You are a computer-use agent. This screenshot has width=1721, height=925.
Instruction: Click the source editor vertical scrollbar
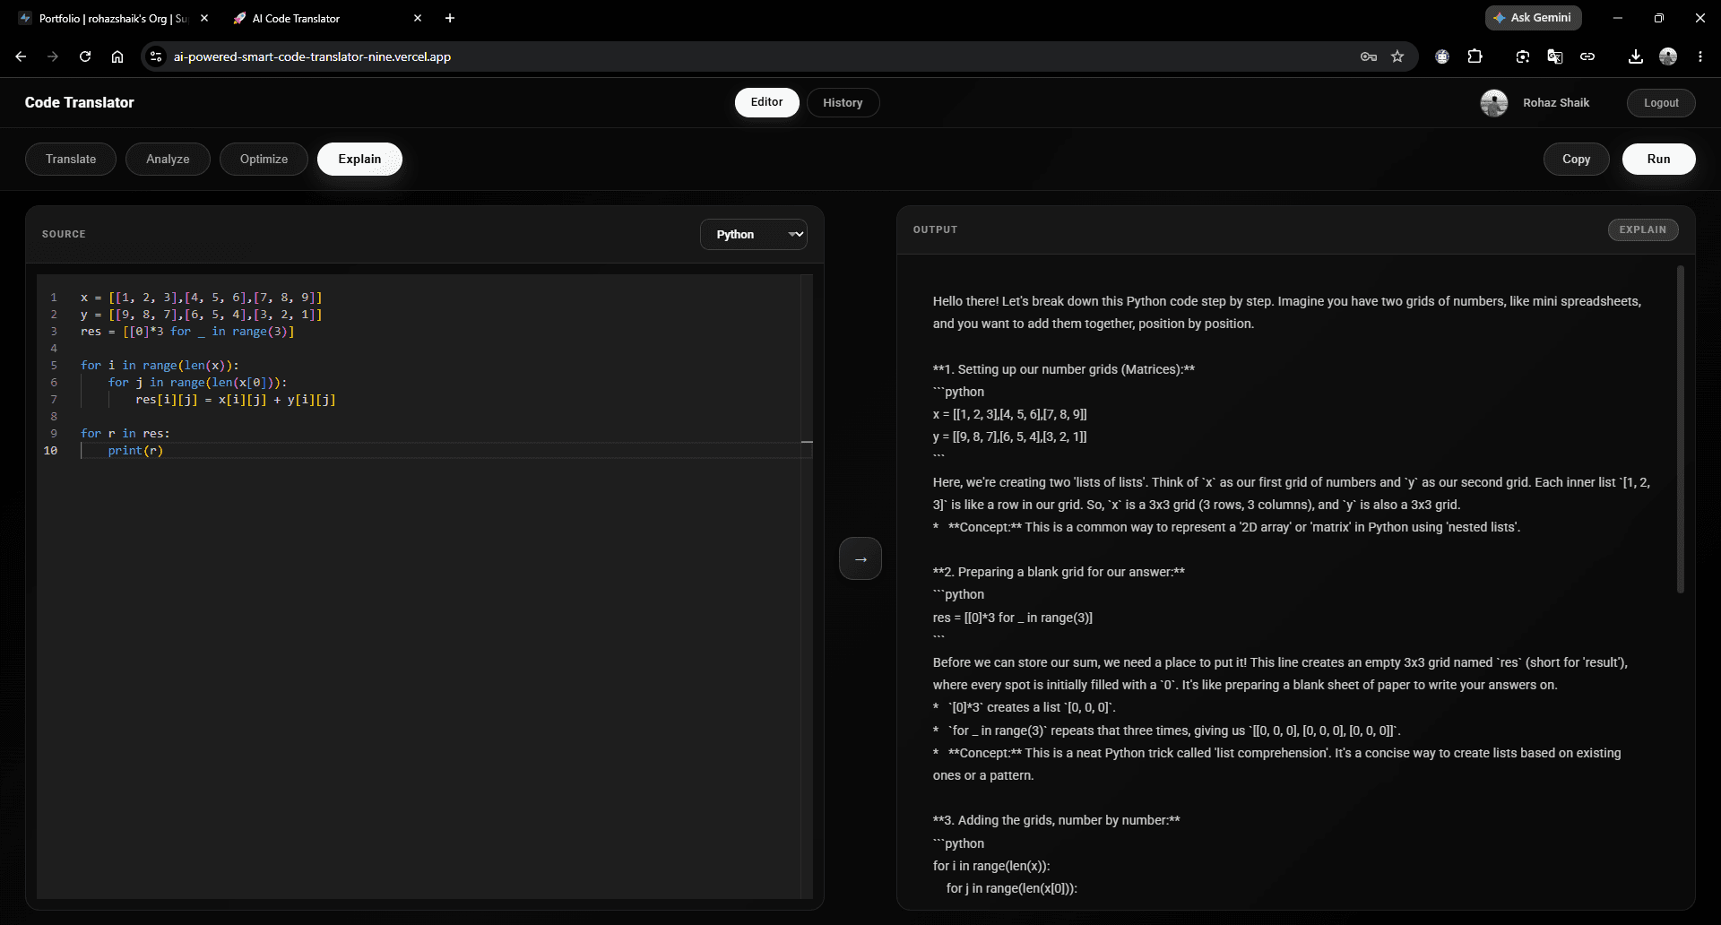tap(807, 586)
